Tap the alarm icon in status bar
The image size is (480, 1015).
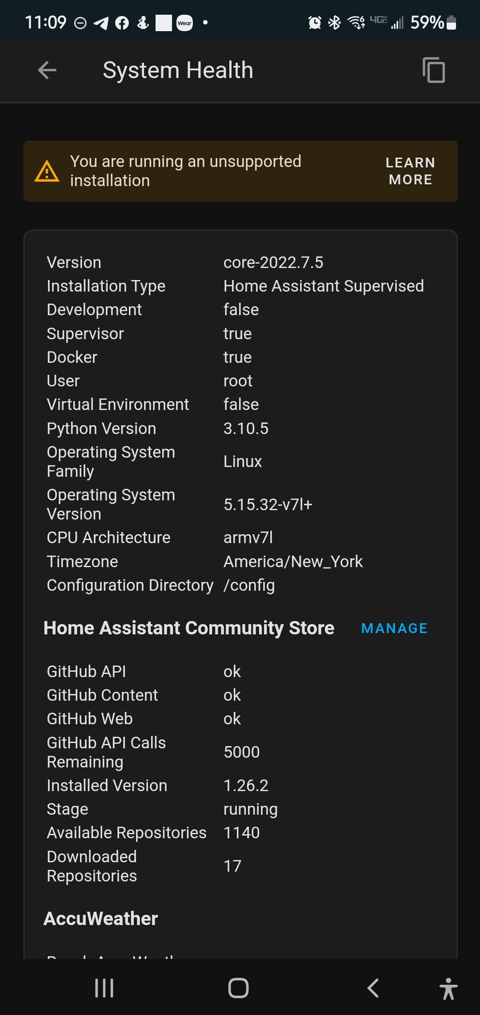[315, 22]
